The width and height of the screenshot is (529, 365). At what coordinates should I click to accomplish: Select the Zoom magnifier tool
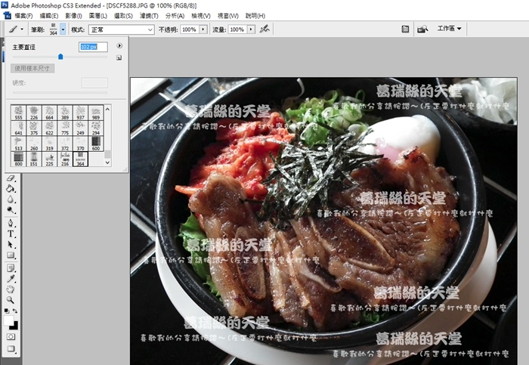tap(11, 300)
